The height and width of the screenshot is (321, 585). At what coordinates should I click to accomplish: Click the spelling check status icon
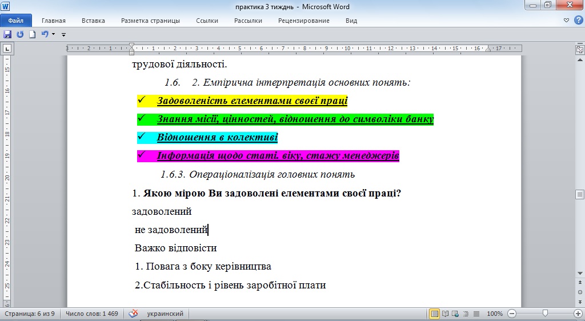(x=133, y=314)
